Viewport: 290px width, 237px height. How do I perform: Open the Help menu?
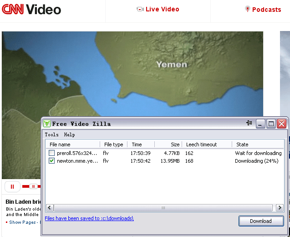69,134
